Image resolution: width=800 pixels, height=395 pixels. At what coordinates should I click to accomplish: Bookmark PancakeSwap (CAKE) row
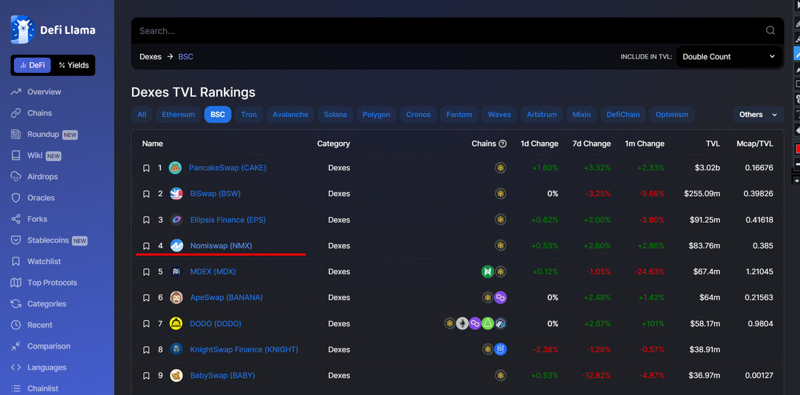pyautogui.click(x=146, y=168)
